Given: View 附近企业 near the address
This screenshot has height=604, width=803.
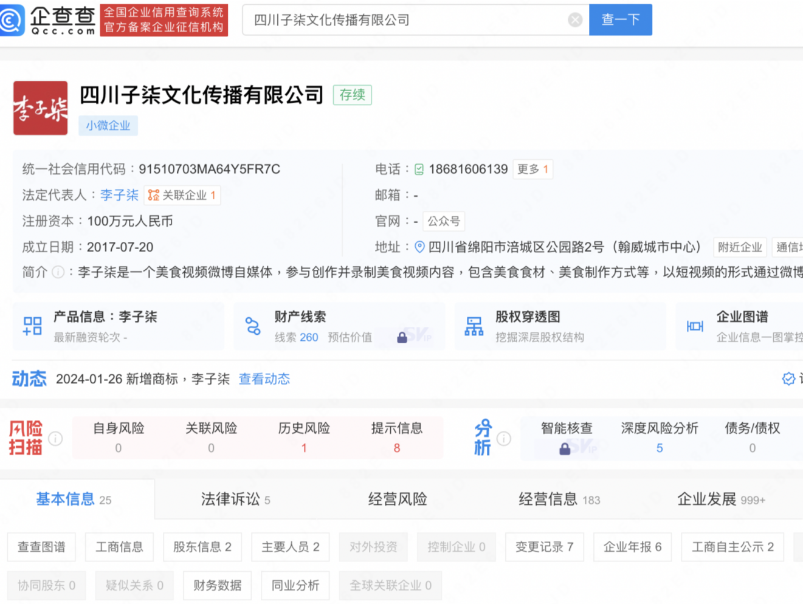Looking at the screenshot, I should 740,247.
